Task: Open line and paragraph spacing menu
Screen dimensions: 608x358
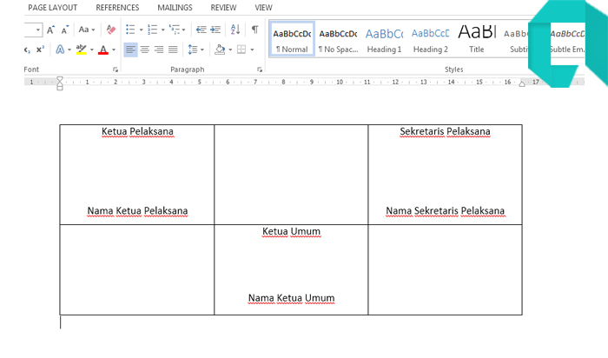Action: pos(195,50)
